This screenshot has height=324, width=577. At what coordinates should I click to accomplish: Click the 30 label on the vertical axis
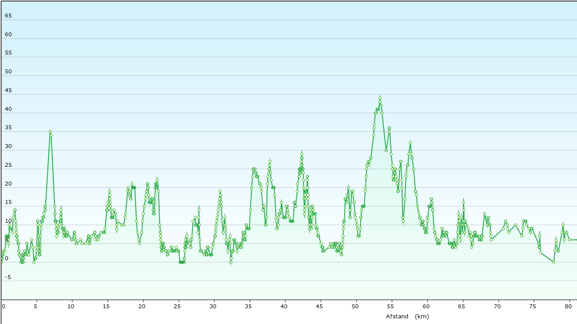click(x=8, y=147)
